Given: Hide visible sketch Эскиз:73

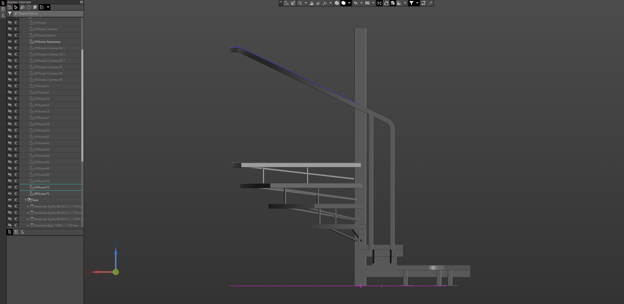Looking at the screenshot, I should pos(9,187).
